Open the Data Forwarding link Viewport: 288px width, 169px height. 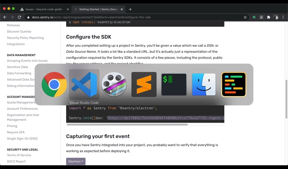pos(19,73)
